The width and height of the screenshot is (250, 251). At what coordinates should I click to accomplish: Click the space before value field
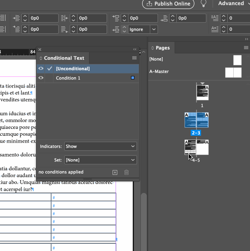[143, 18]
